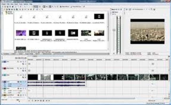Select the first black clip on the Video track

(33, 77)
